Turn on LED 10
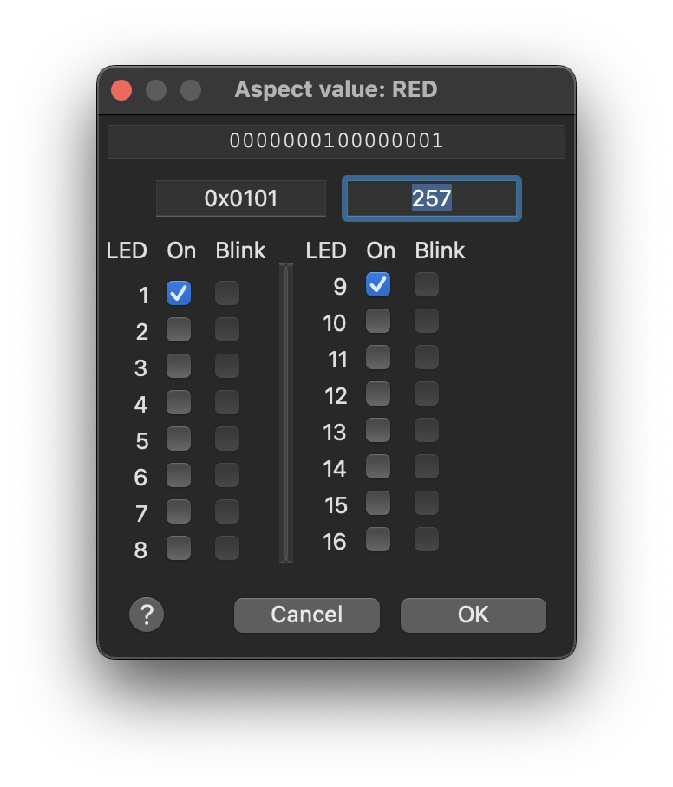 [378, 321]
